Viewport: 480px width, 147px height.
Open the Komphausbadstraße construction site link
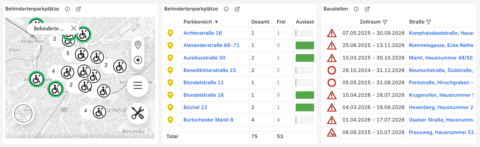[441, 33]
